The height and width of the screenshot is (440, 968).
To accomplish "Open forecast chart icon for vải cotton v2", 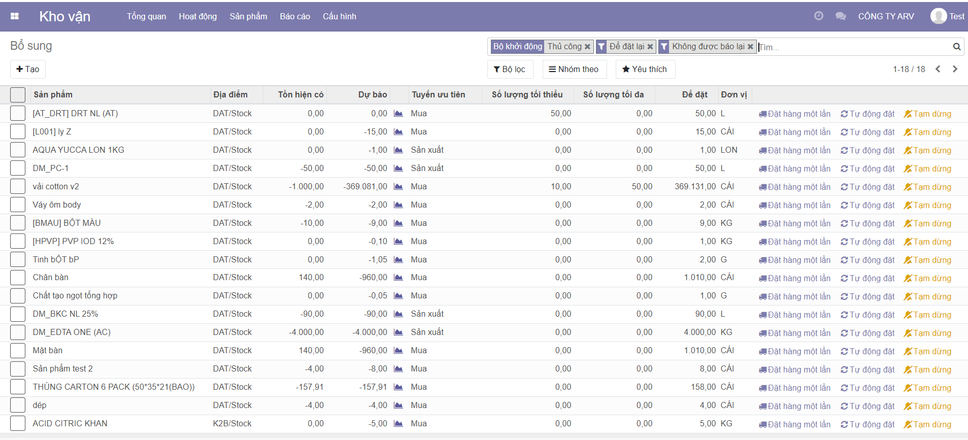I will pos(398,187).
